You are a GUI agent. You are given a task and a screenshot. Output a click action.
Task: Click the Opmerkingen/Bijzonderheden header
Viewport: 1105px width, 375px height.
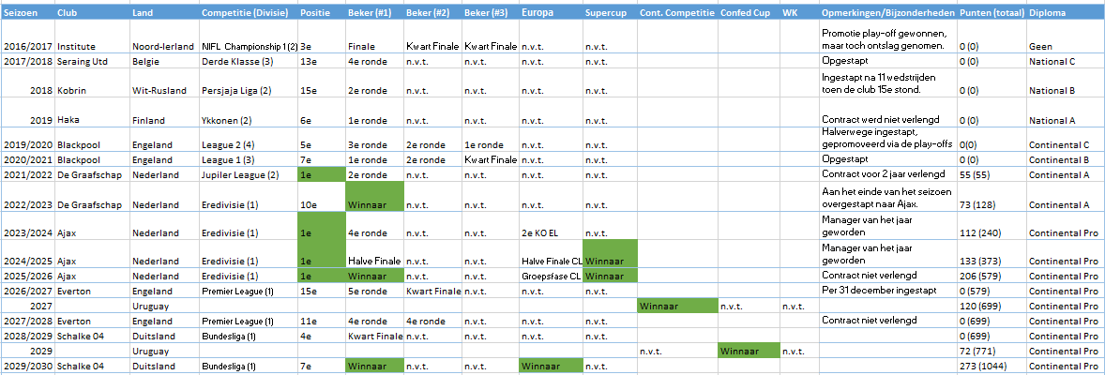[x=888, y=13]
